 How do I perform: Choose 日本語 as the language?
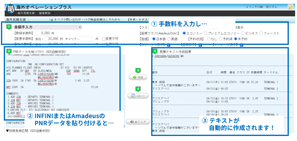(x=154, y=39)
